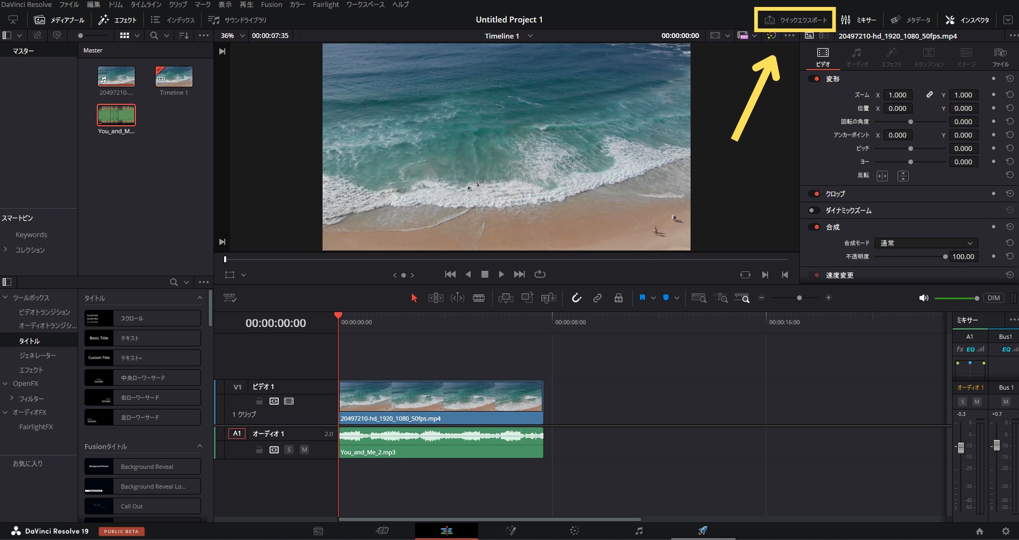This screenshot has width=1019, height=540.
Task: Collapse the Fusionタイトル section
Action: click(199, 446)
